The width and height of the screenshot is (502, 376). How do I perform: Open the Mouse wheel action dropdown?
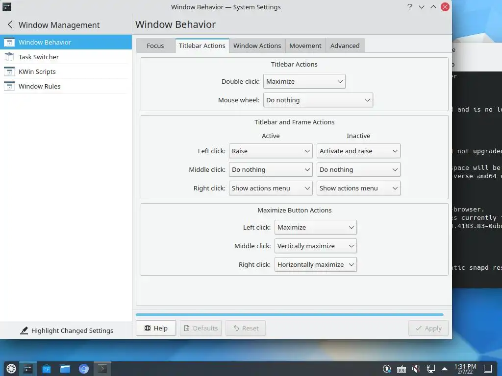[x=318, y=100]
